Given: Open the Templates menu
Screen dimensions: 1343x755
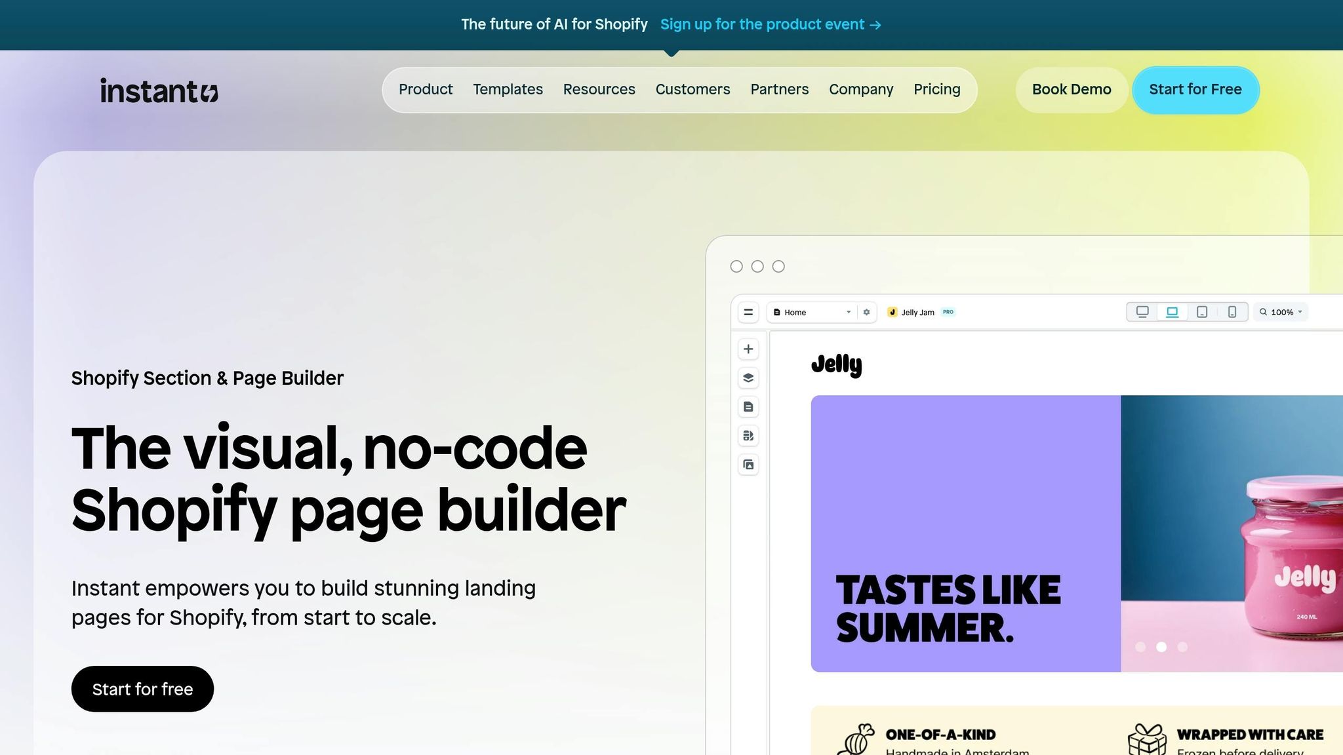Looking at the screenshot, I should [508, 89].
